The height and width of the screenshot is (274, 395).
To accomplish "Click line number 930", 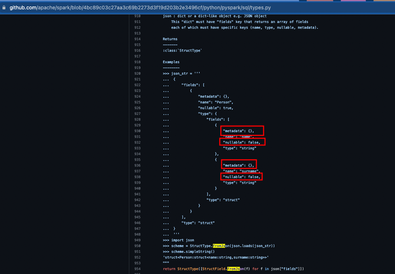I will coord(137,131).
